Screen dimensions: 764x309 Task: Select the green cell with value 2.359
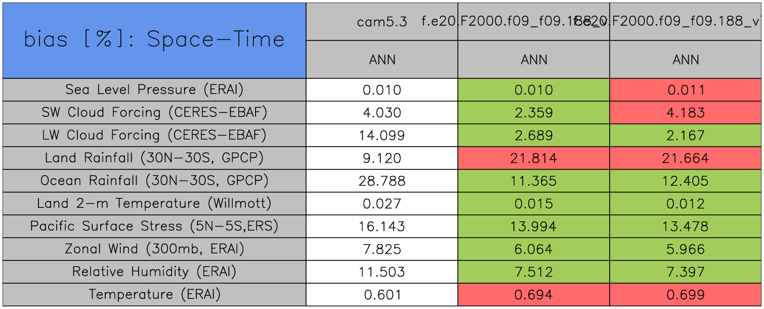click(x=534, y=113)
